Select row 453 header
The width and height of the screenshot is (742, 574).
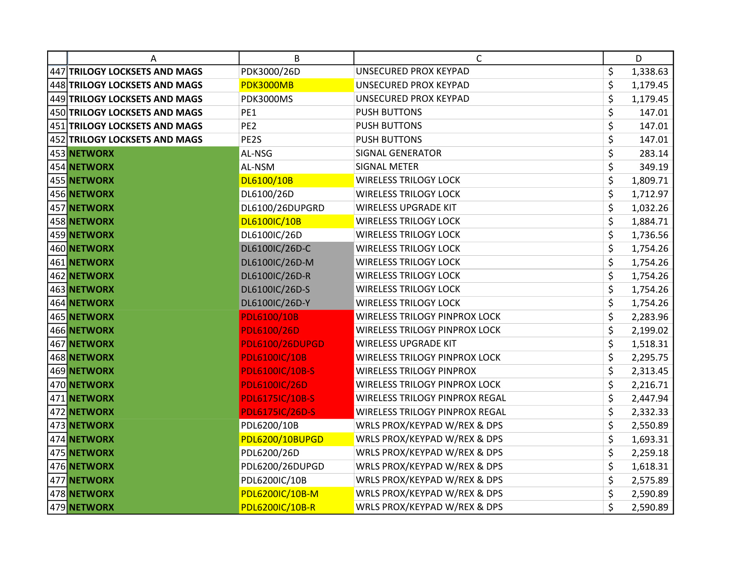[x=58, y=154]
